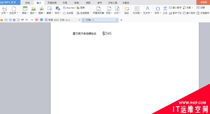Click the export to PDF icon
Image resolution: width=210 pixels, height=114 pixels.
coord(10,20)
